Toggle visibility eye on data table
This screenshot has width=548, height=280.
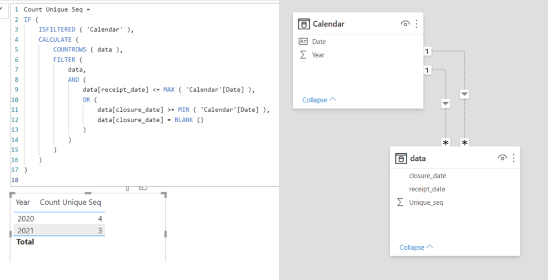coord(502,158)
